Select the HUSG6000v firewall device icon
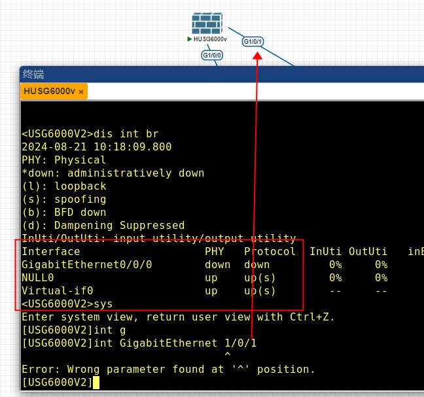 tap(207, 24)
